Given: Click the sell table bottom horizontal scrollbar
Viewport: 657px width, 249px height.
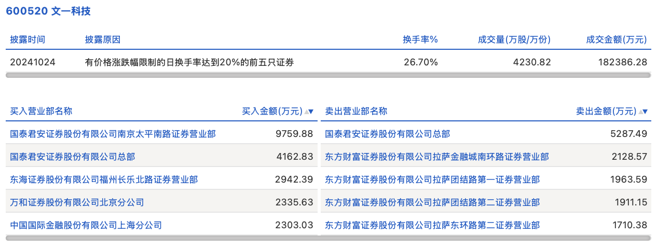Looking at the screenshot, I should pyautogui.click(x=485, y=238).
